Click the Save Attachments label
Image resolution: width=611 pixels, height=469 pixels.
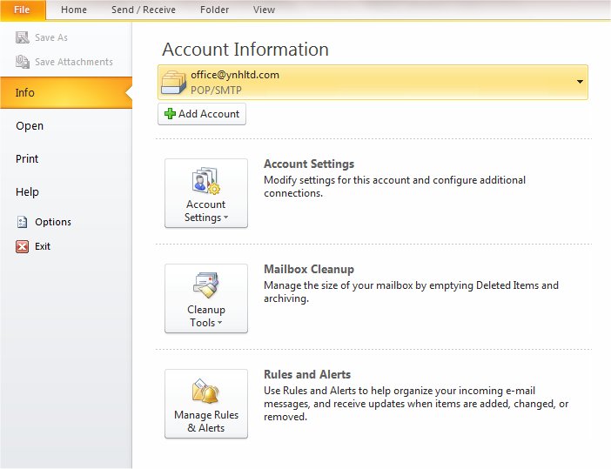point(74,62)
